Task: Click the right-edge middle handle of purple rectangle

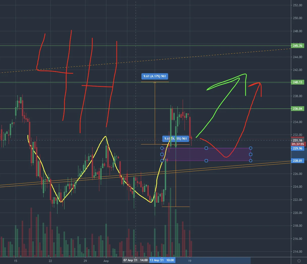Action: pos(251,154)
